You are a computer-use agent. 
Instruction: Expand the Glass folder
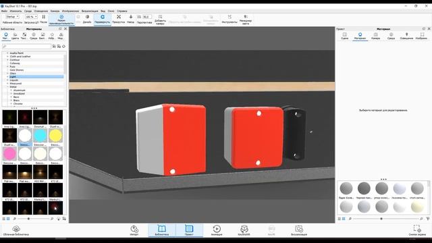click(x=7, y=74)
